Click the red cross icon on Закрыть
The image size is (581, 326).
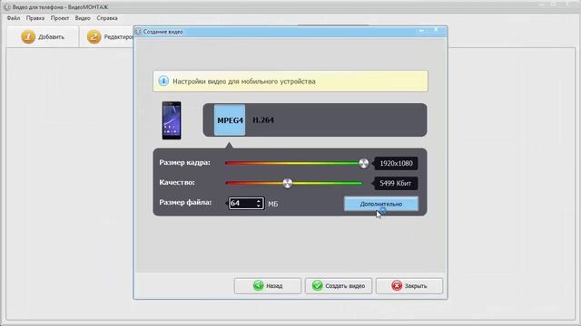(397, 286)
